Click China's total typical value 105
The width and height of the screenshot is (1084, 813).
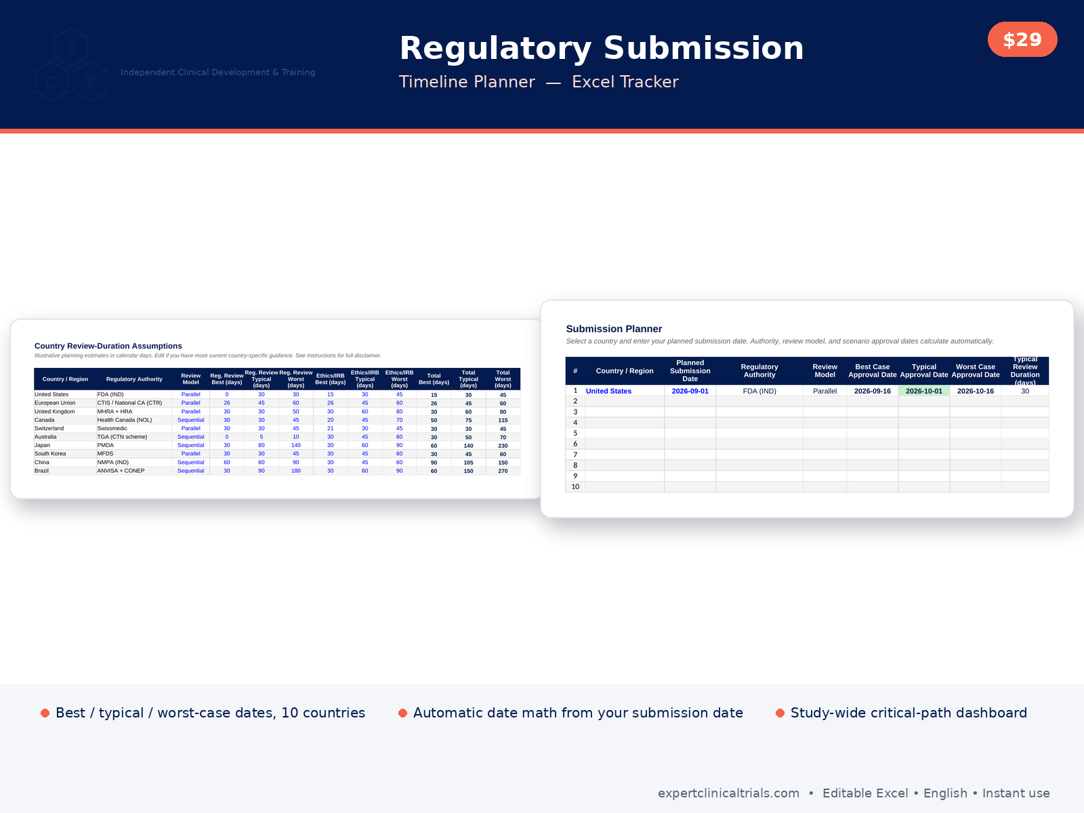(468, 463)
